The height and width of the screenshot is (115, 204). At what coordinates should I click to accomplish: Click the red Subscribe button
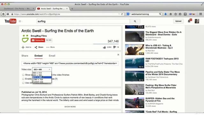coord(38,40)
